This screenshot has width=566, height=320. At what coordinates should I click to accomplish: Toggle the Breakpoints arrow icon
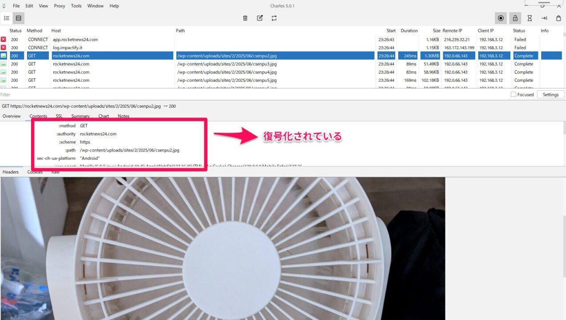point(544,18)
